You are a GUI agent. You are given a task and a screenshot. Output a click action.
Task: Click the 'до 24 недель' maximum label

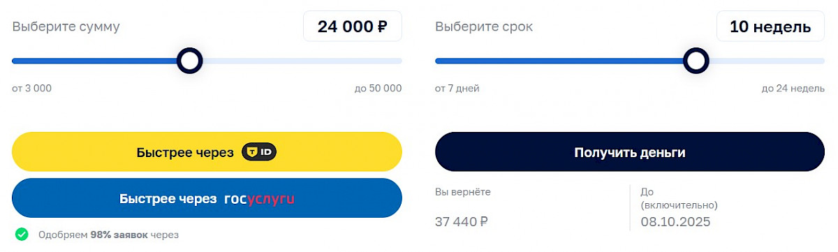793,88
